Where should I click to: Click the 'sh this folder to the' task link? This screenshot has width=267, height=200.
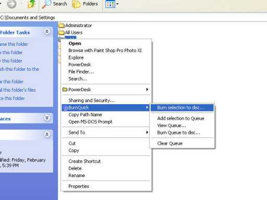(x=19, y=69)
